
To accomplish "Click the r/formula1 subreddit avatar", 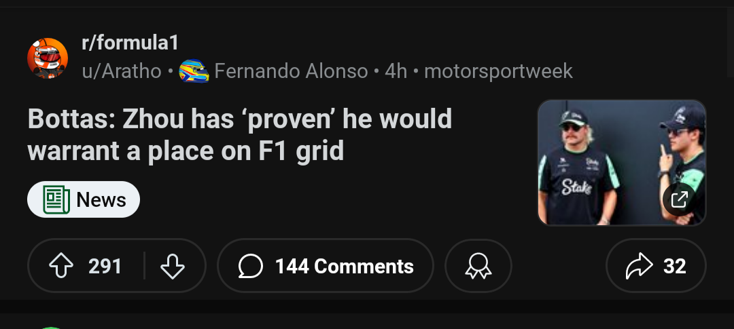I will [48, 58].
